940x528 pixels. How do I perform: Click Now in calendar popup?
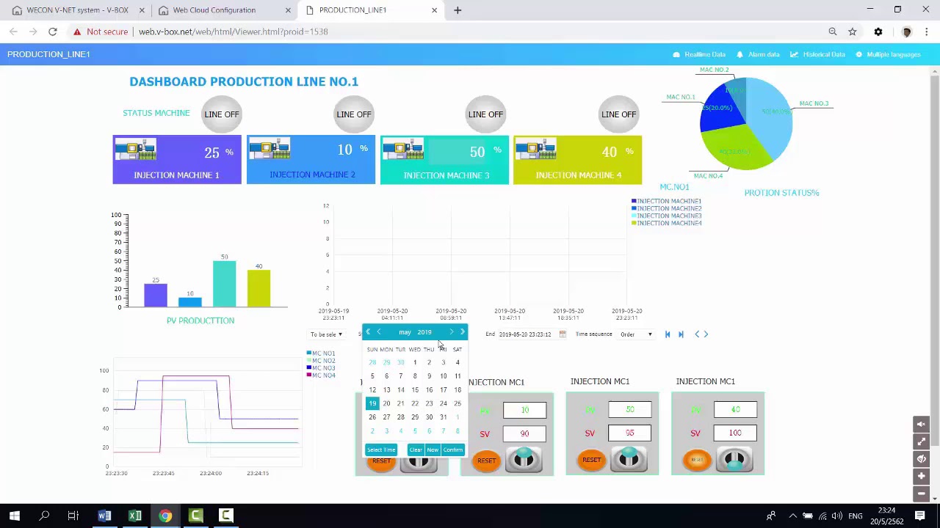(x=433, y=450)
